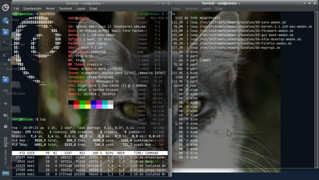Image resolution: width=319 pixels, height=180 pixels.
Task: Click the upper terminal launcher icon in panel
Action: pos(6,43)
